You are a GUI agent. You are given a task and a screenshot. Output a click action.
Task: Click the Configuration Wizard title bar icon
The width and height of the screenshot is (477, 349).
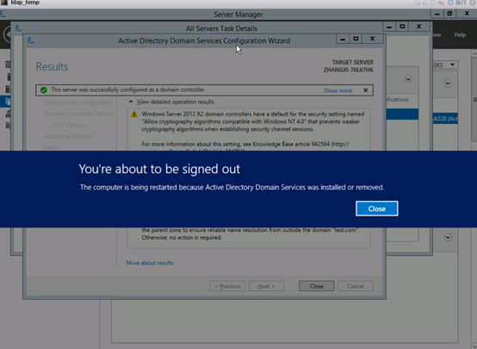[x=30, y=41]
